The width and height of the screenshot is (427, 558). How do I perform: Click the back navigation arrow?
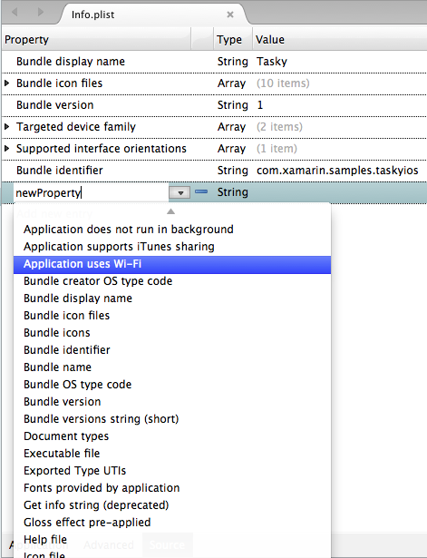point(15,12)
